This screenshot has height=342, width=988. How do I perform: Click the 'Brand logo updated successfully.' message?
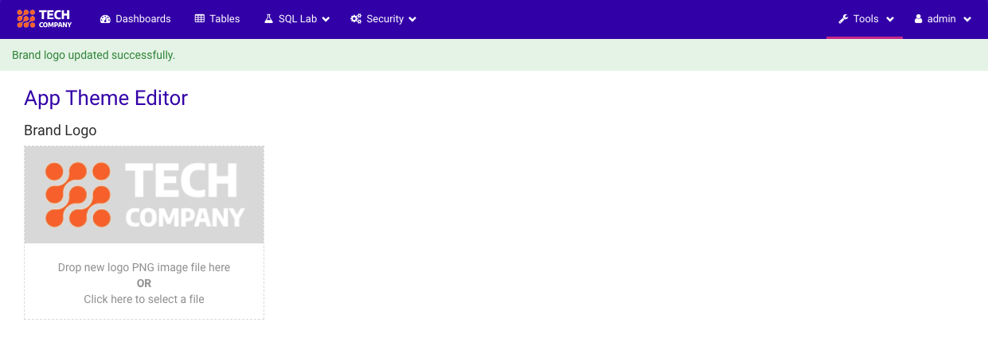click(x=93, y=55)
